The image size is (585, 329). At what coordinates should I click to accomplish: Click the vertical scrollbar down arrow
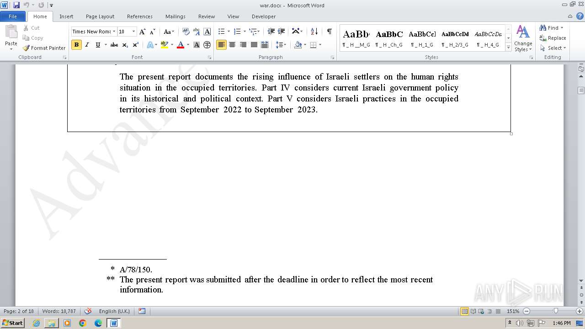[581, 281]
